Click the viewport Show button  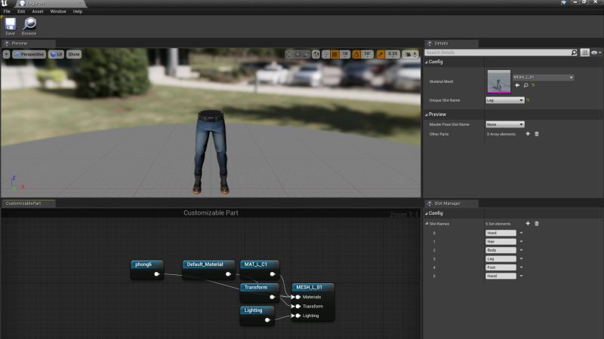point(73,54)
